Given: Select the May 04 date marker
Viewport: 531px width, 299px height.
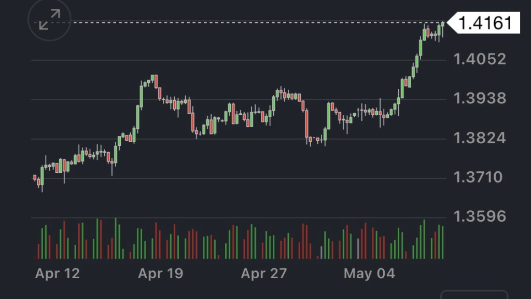Looking at the screenshot, I should pos(369,274).
